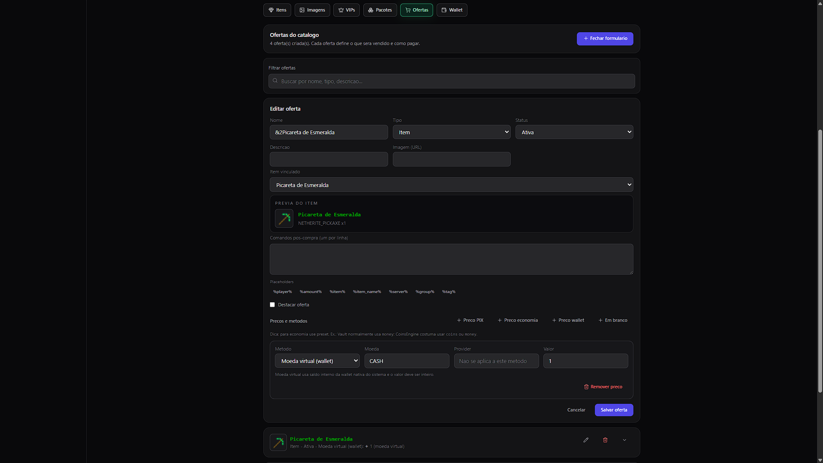Screen dimensions: 823x463
Task: Expand the offer row with chevron
Action: 624,440
